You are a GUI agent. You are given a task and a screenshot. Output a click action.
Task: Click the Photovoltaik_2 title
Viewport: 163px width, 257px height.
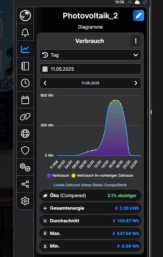91,16
